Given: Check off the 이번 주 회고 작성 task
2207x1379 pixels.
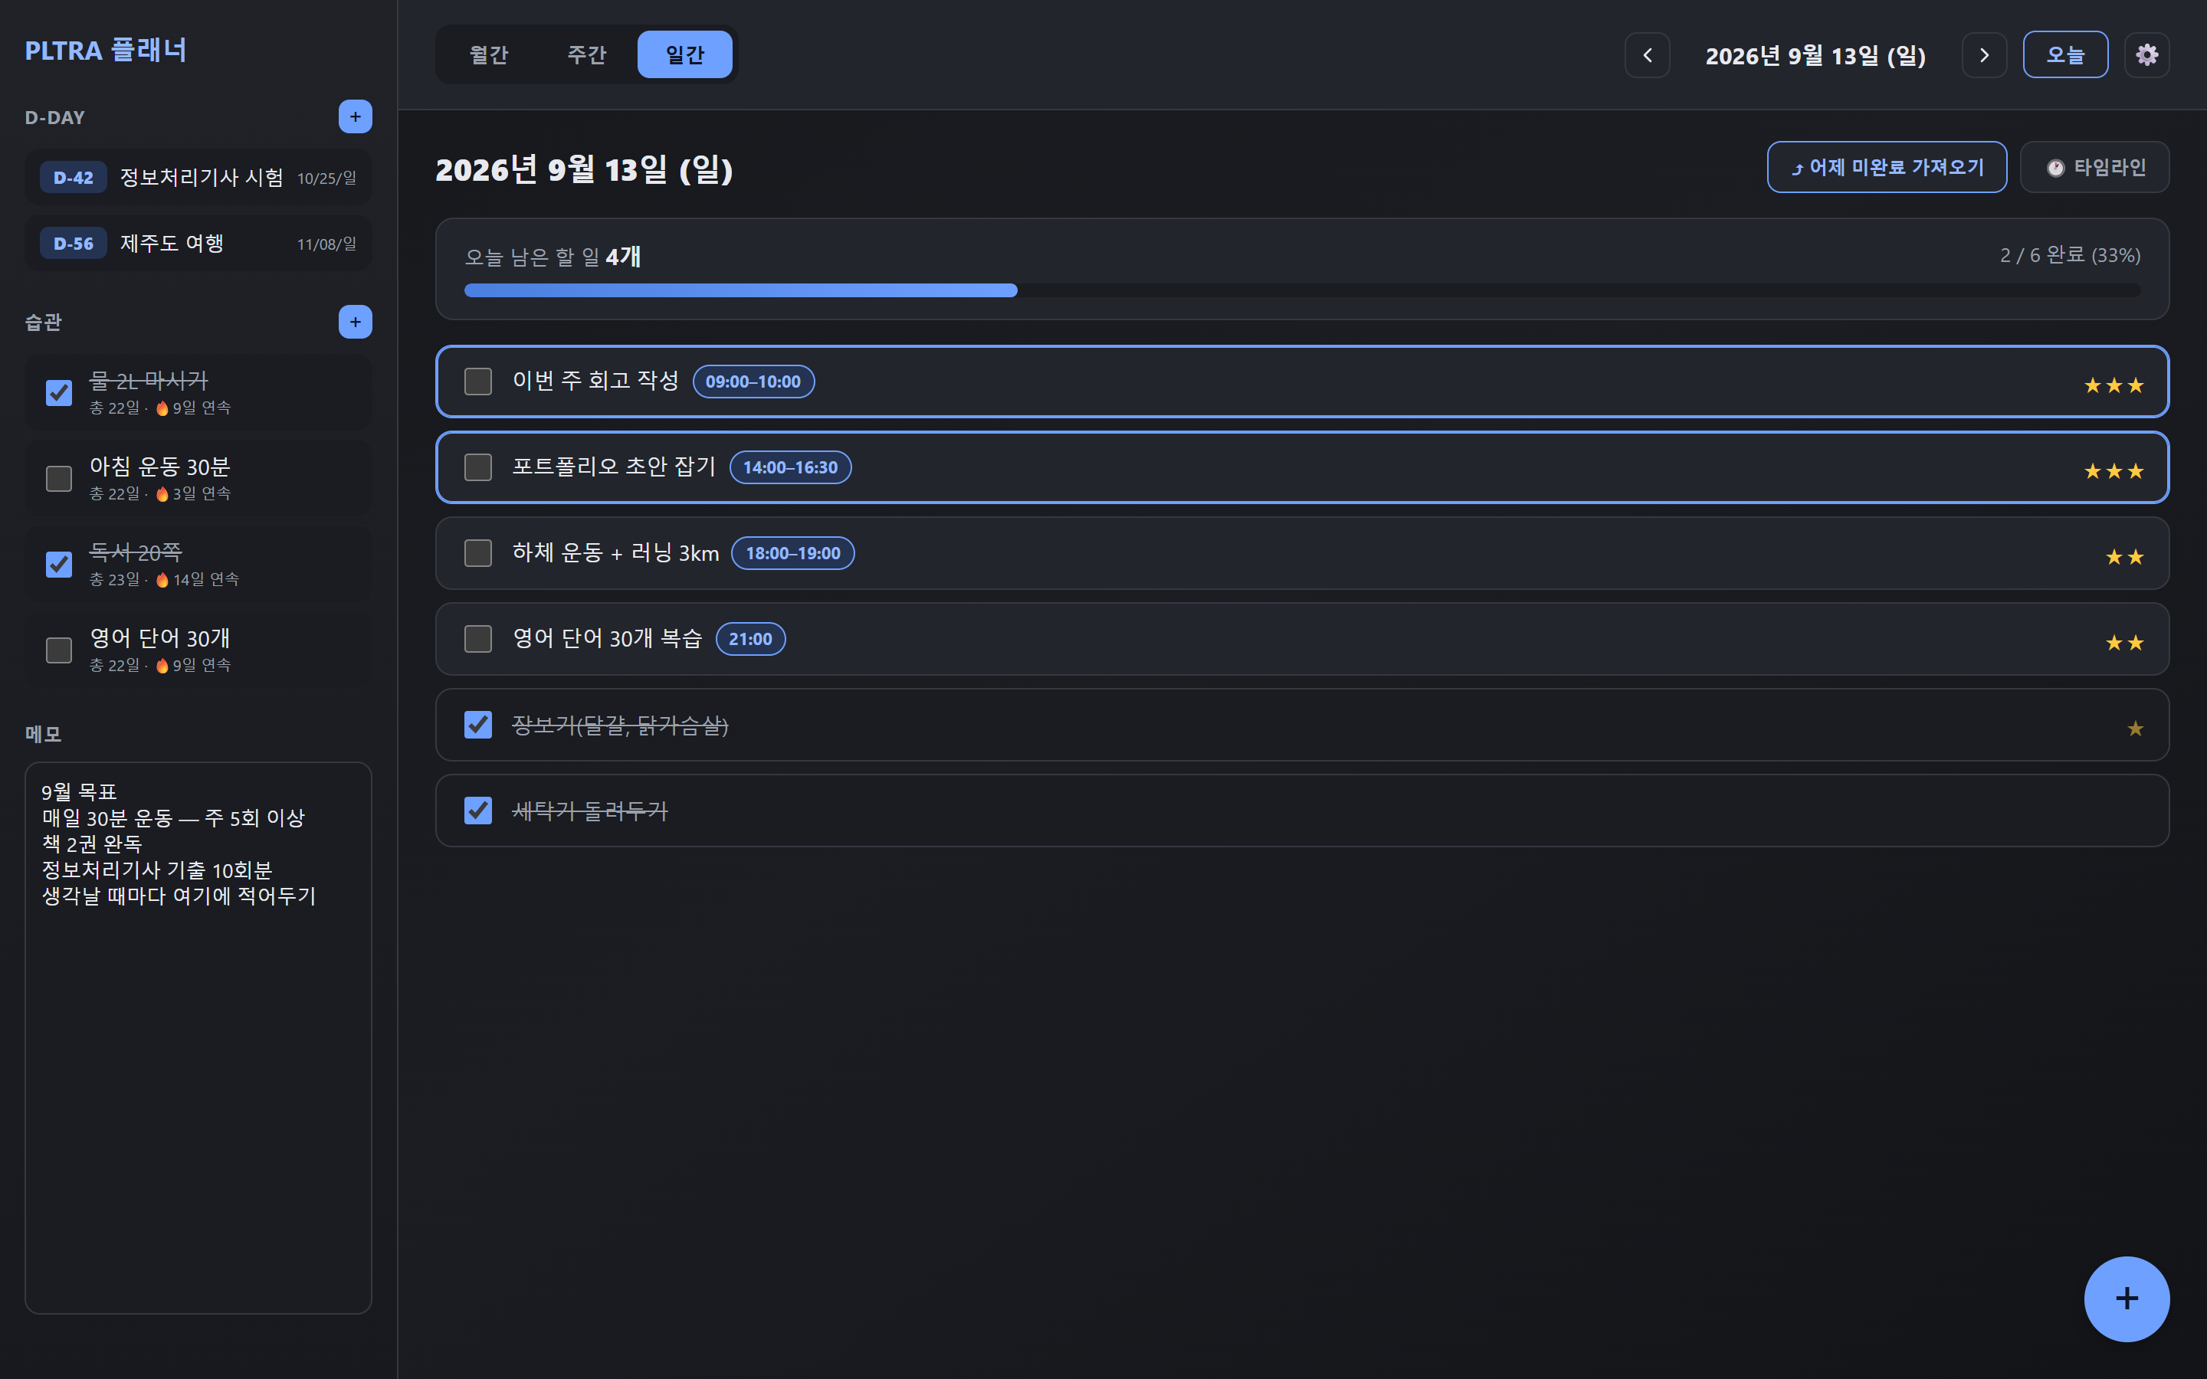Looking at the screenshot, I should 478,382.
